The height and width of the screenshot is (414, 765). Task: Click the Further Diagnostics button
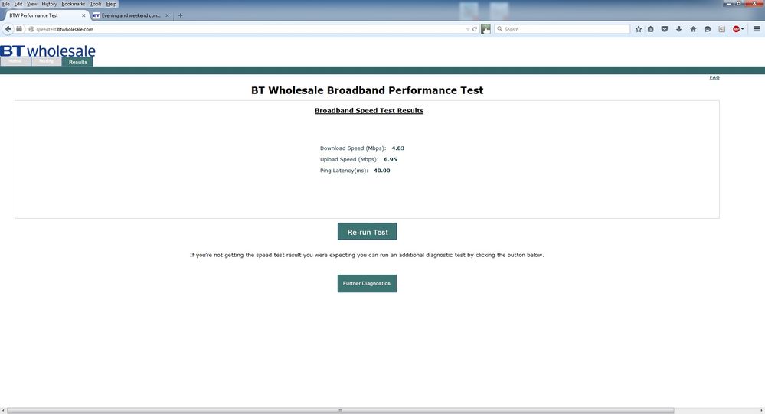[x=367, y=283]
